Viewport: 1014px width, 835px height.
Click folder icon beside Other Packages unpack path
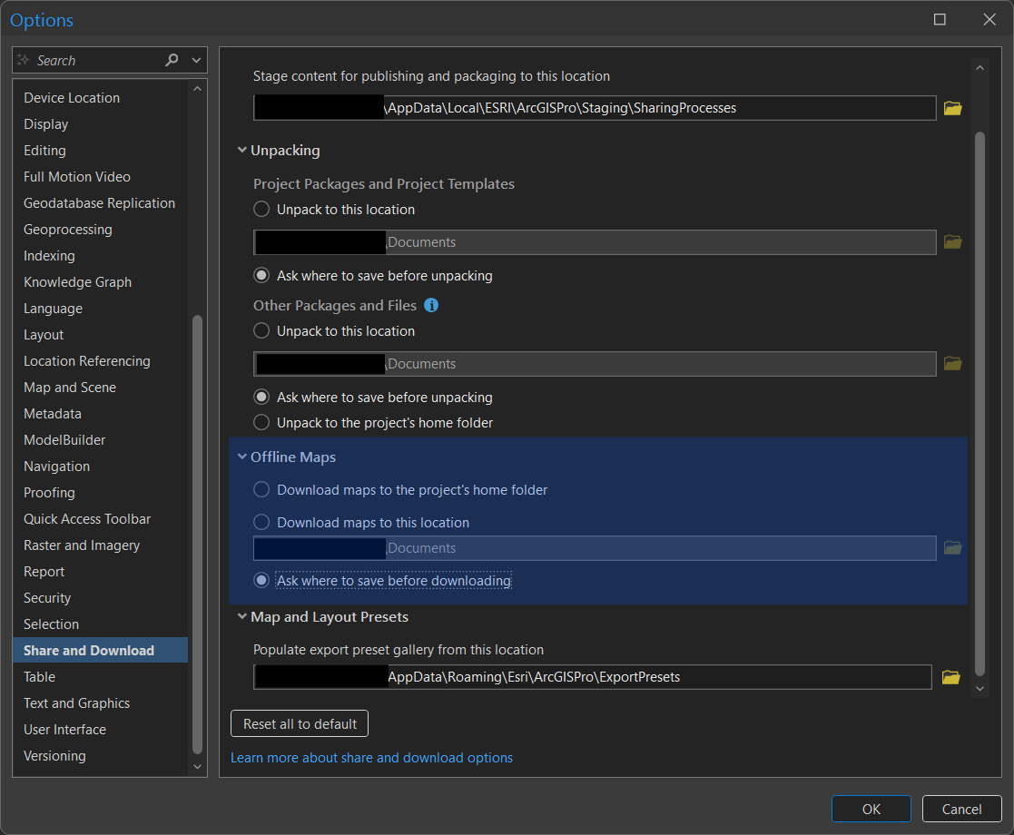951,364
